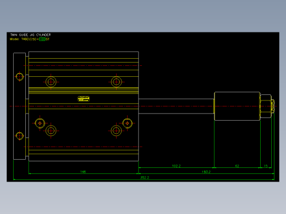Click the piston rod between body and end block
This screenshot has width=286, height=214.
[x=176, y=106]
